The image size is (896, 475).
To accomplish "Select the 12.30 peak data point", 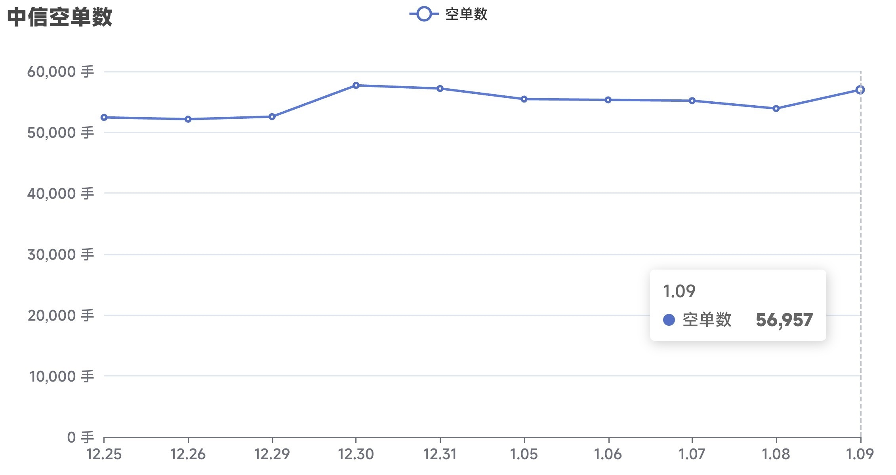I will 356,85.
